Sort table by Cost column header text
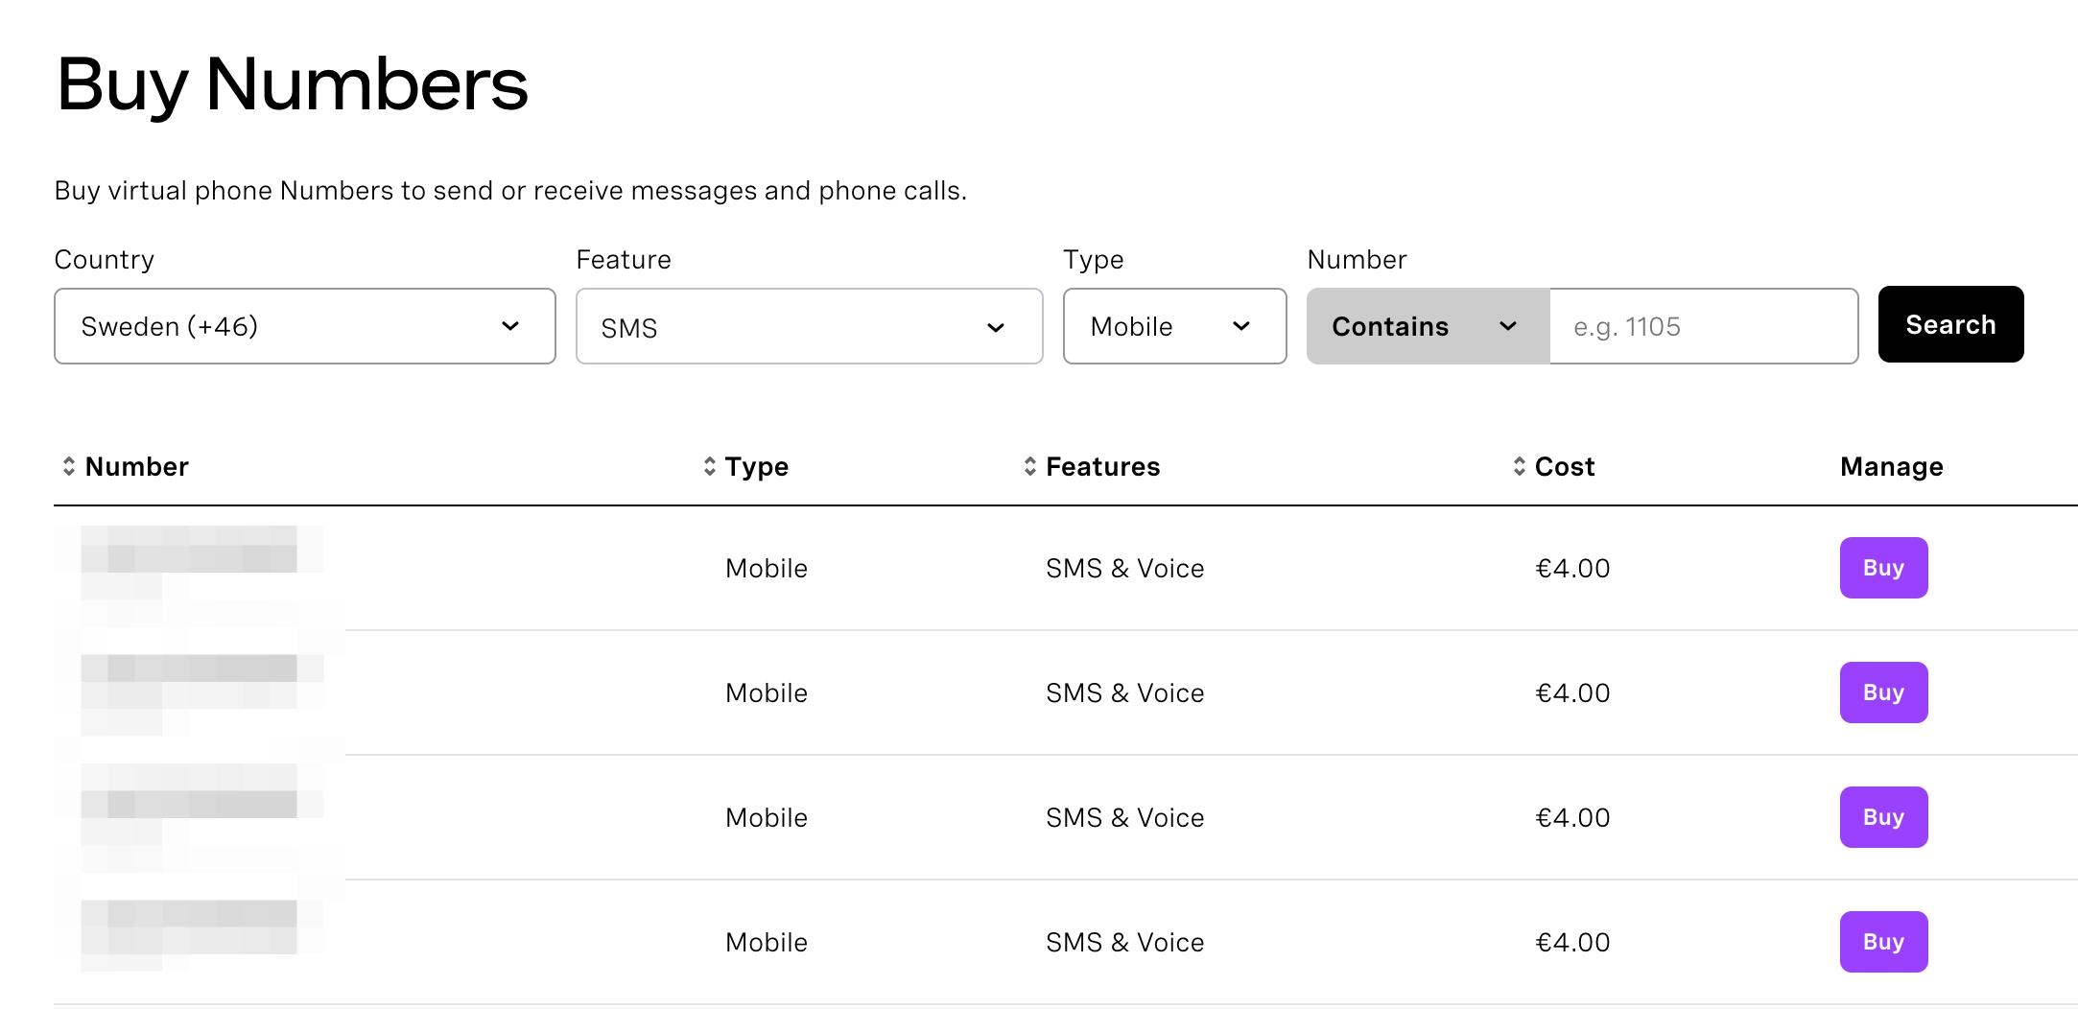This screenshot has height=1009, width=2078. 1564,466
